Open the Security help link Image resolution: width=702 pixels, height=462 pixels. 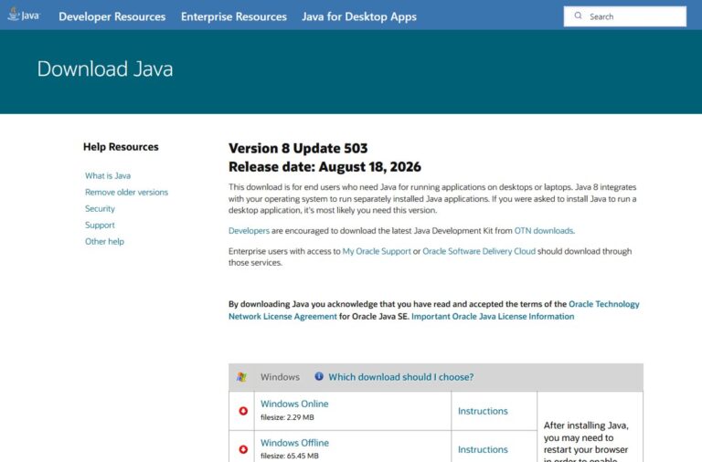(x=100, y=209)
